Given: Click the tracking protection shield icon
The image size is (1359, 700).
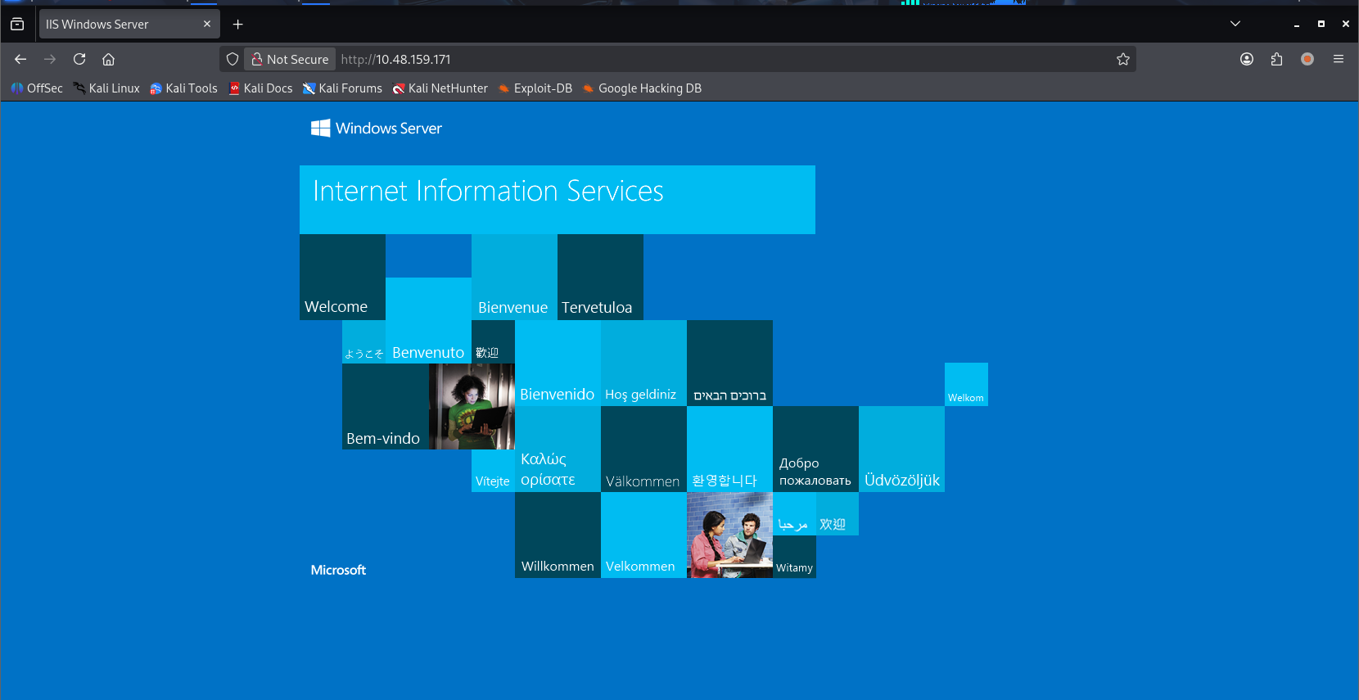Looking at the screenshot, I should pos(233,59).
